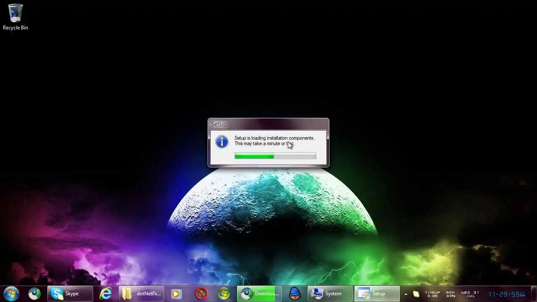The height and width of the screenshot is (302, 537).
Task: Launch the green globe browser beside the Start orb
Action: click(34, 294)
